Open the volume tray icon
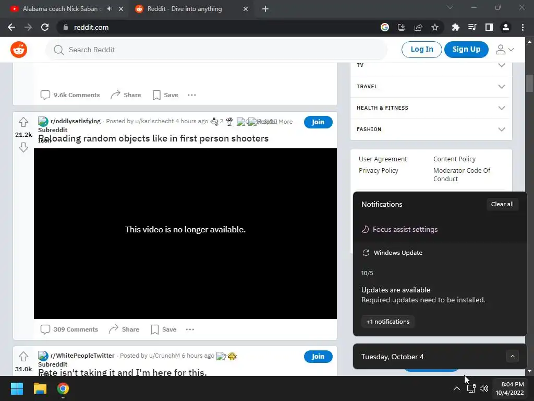The height and width of the screenshot is (401, 534). pos(483,388)
